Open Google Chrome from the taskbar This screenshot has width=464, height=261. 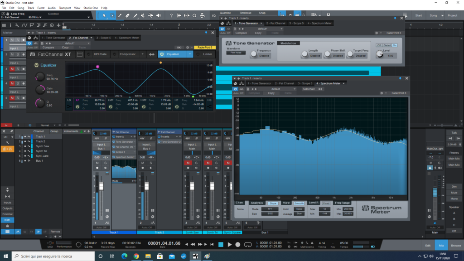click(x=136, y=256)
